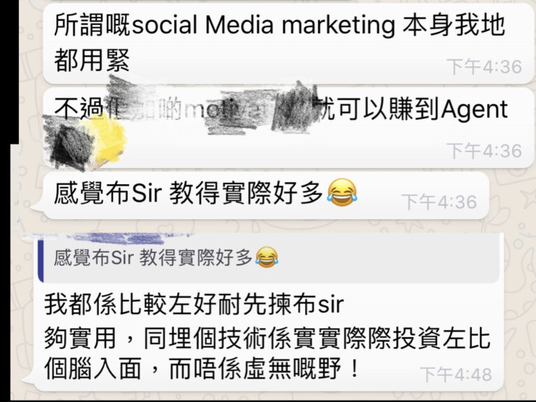This screenshot has height=402, width=536.
Task: Click the grey scribble covering middle text
Action: (239, 111)
